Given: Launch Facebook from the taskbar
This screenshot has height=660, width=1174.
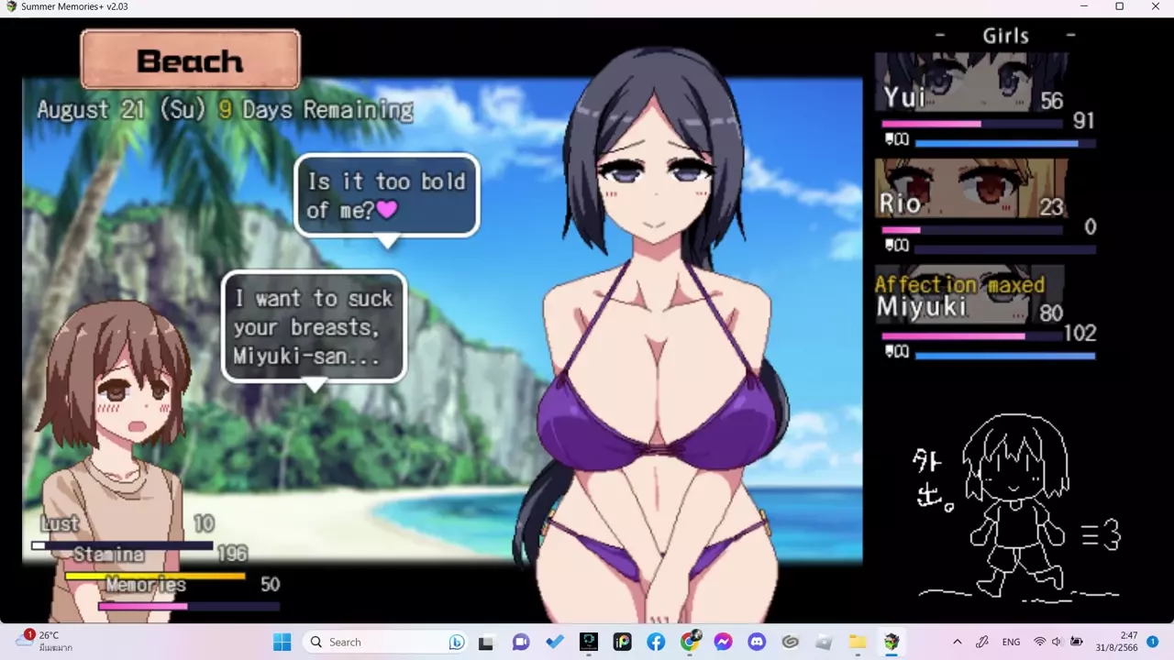Looking at the screenshot, I should tap(656, 642).
